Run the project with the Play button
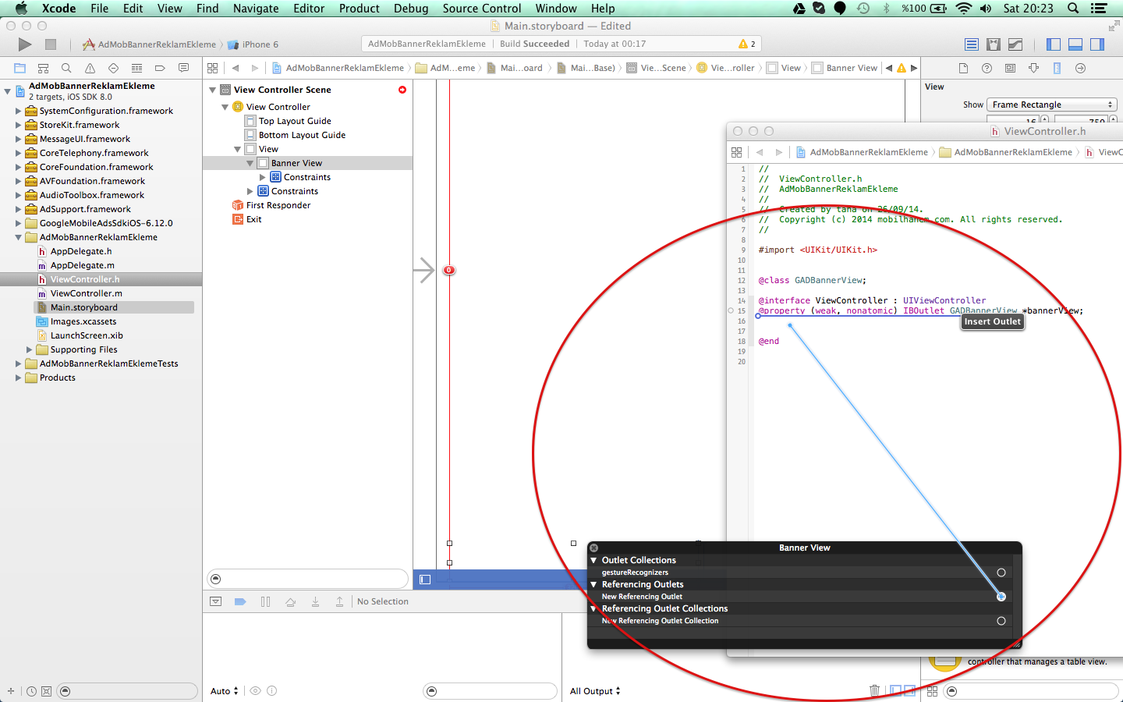The height and width of the screenshot is (702, 1123). click(25, 44)
